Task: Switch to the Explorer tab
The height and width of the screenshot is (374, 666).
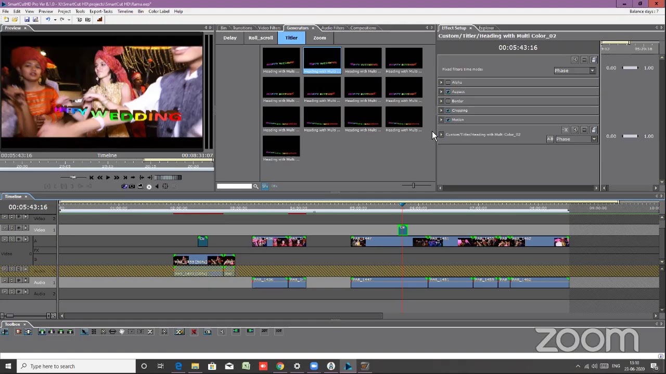Action: click(x=486, y=28)
